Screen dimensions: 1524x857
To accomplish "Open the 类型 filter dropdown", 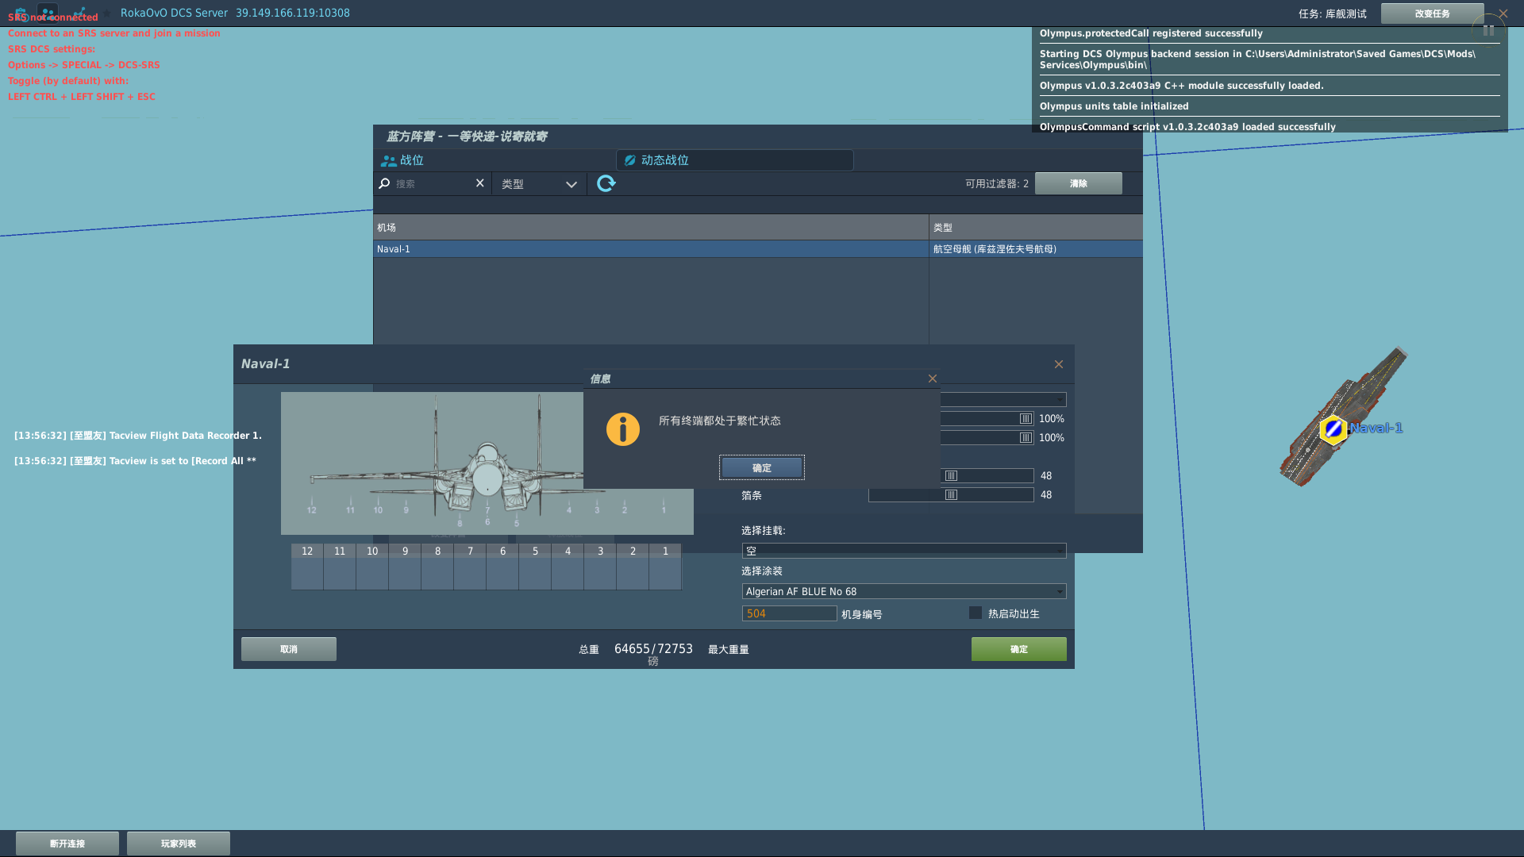I will click(540, 183).
